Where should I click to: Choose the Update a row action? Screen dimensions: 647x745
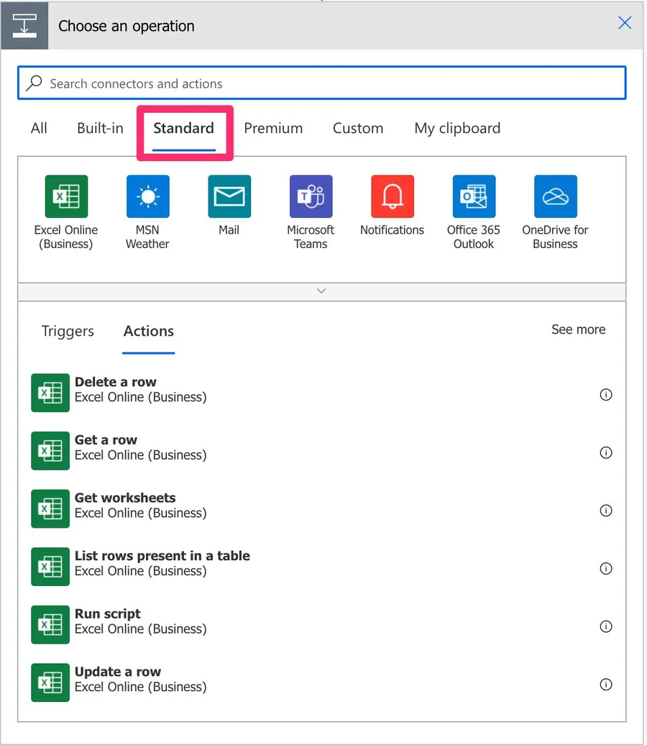tap(118, 679)
